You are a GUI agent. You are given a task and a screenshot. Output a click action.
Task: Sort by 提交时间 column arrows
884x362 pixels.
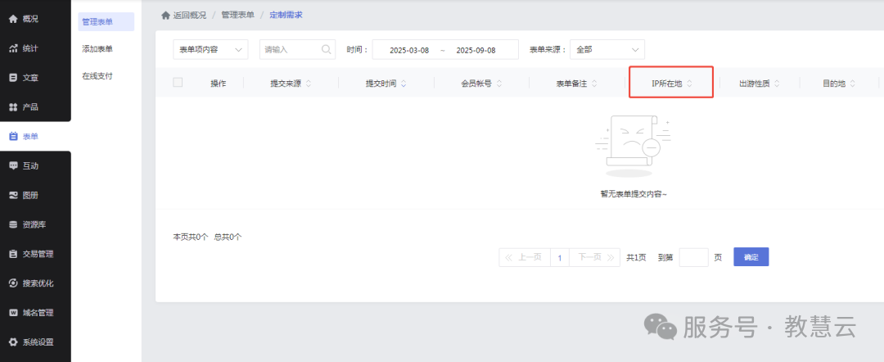click(x=404, y=84)
